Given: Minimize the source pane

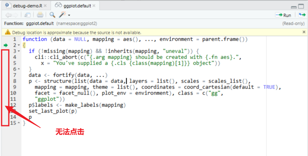Looking at the screenshot, I should click(x=294, y=7).
